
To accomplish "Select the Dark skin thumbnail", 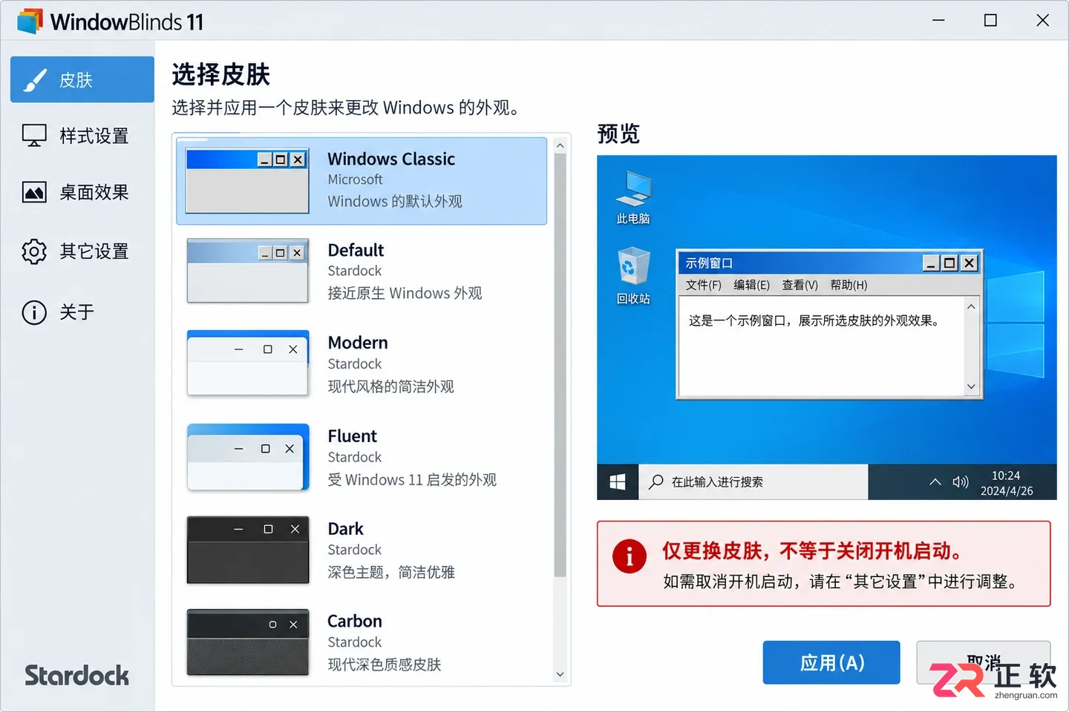I will 247,550.
